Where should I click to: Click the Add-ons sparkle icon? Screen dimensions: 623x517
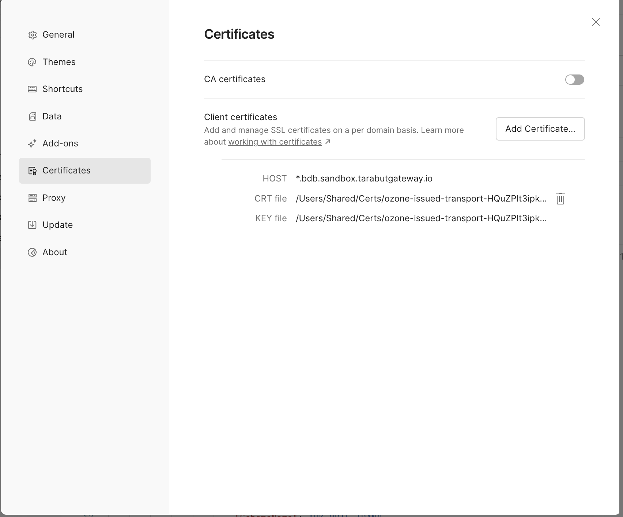(x=33, y=143)
